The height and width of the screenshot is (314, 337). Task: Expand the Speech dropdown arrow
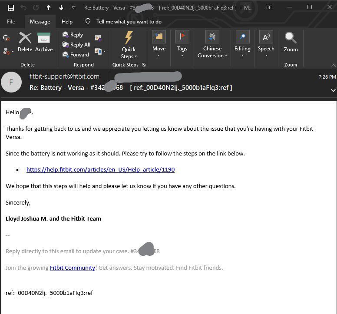(266, 56)
